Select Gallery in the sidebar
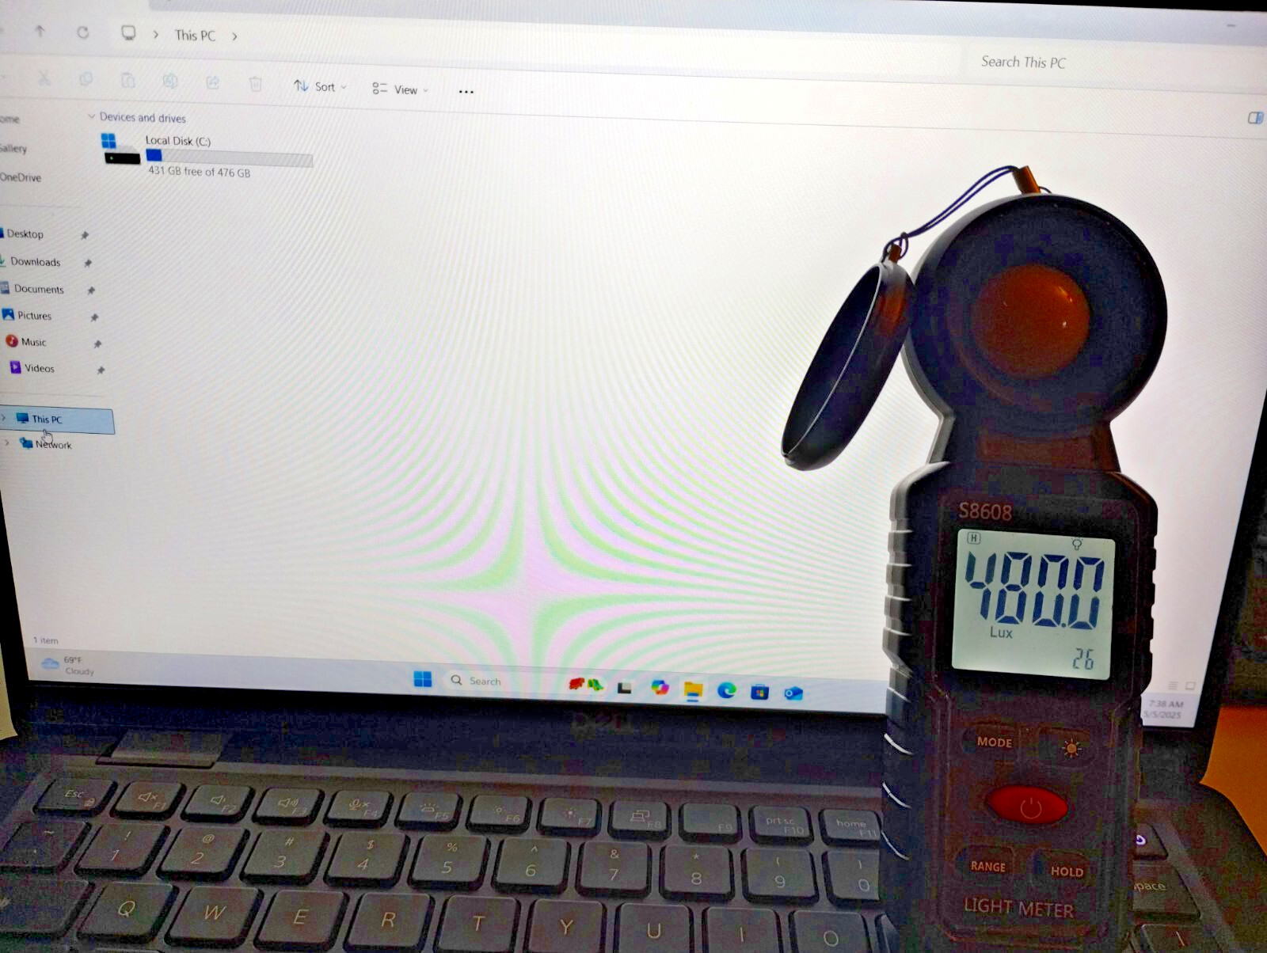Screen dimensions: 1267x953 click(13, 148)
